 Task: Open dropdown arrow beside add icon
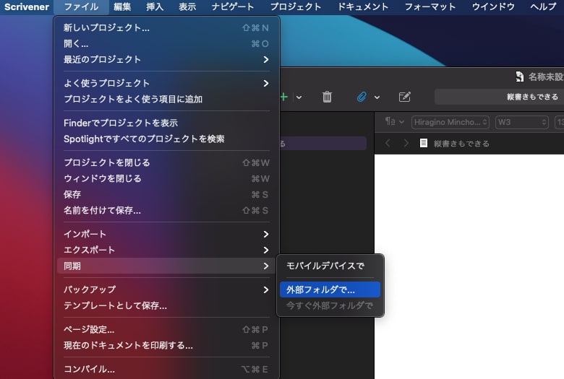[x=299, y=97]
